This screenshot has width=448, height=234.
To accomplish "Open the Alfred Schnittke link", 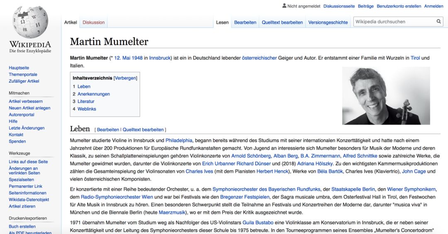I will tap(360, 156).
